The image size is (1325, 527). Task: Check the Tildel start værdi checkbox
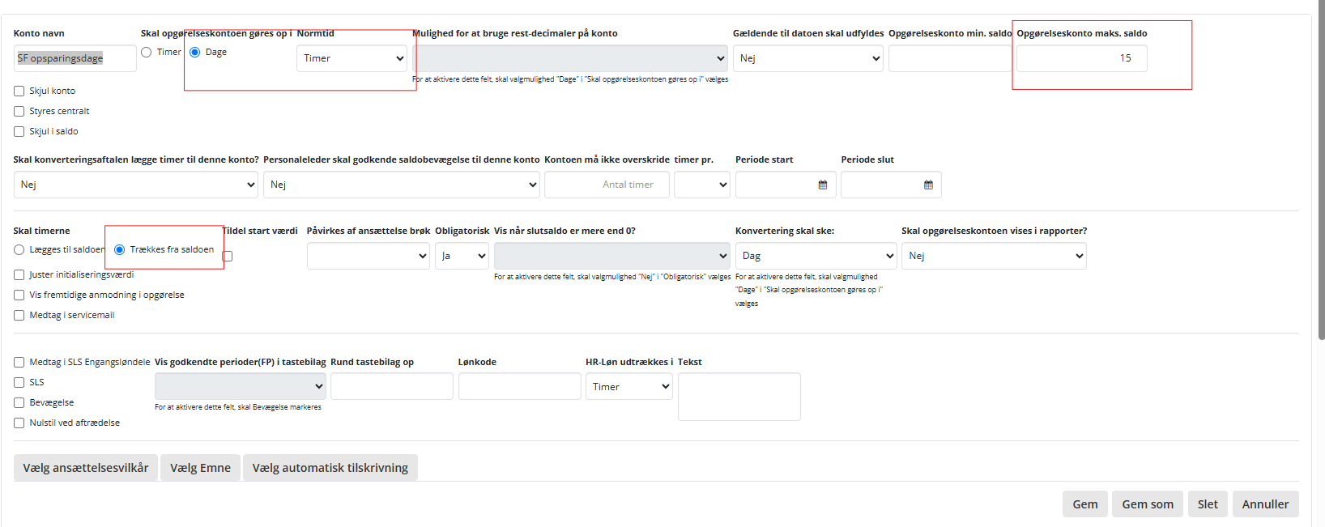pos(228,256)
